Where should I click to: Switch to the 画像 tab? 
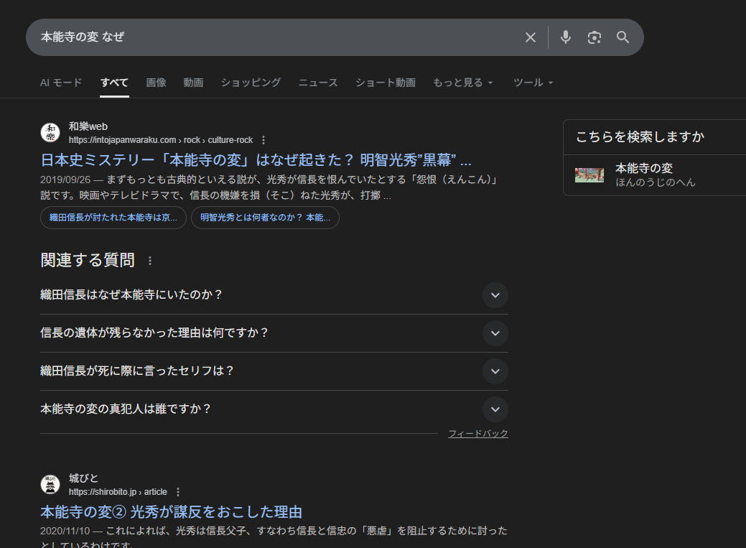pyautogui.click(x=156, y=83)
